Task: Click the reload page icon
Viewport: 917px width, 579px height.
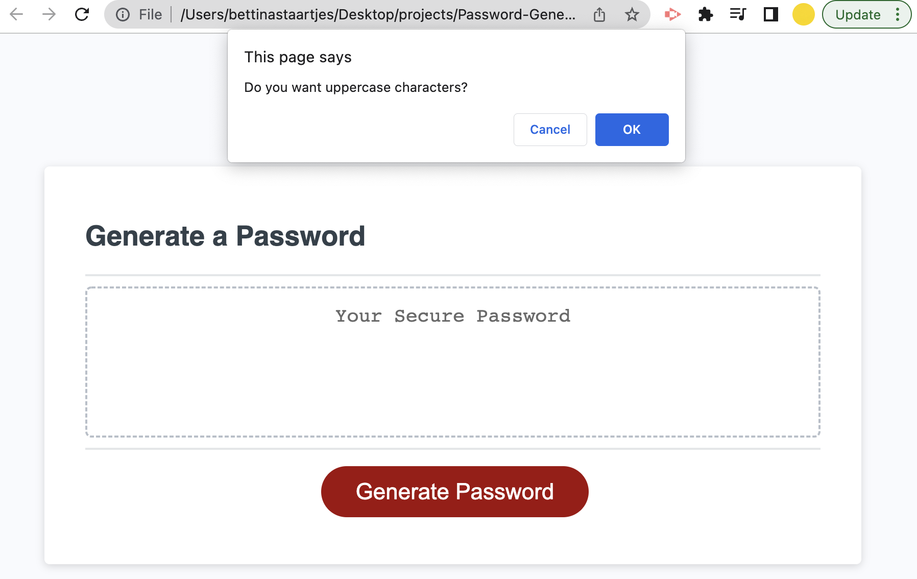Action: pyautogui.click(x=82, y=14)
